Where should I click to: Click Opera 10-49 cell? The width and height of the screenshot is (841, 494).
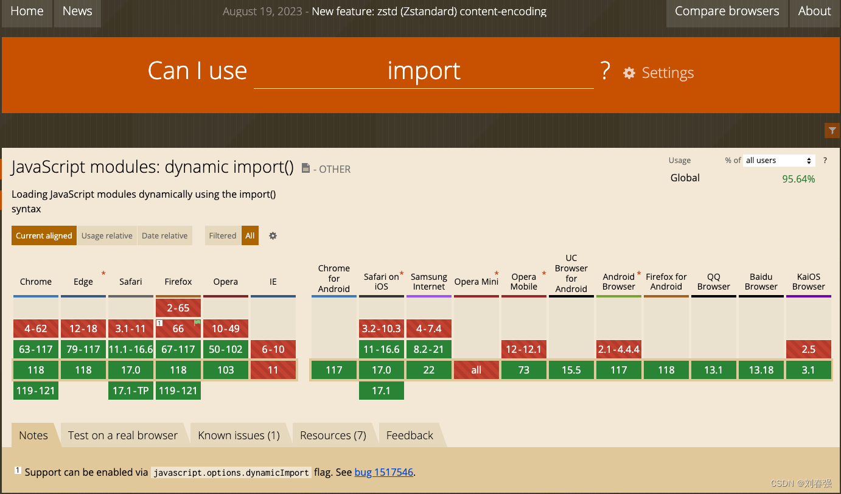click(226, 329)
